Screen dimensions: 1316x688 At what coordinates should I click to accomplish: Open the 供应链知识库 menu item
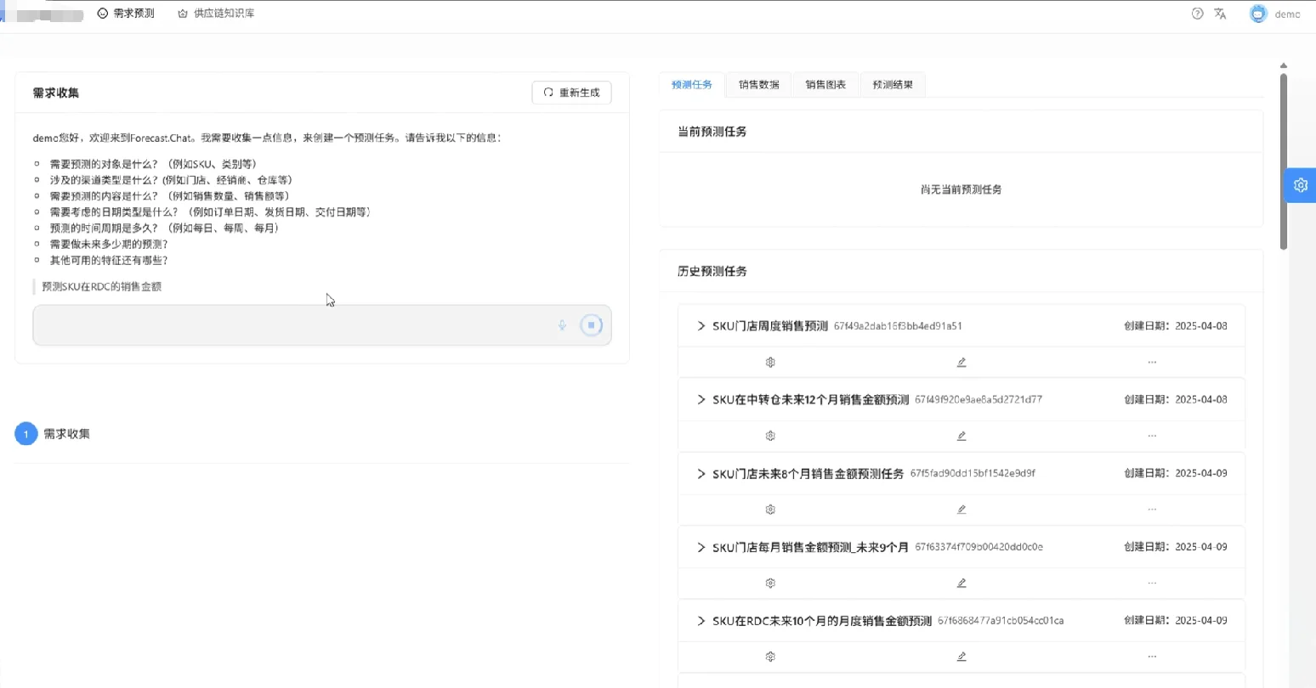pos(215,13)
